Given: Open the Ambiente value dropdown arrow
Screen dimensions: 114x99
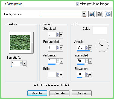Looking at the screenshot, I should [x=61, y=61].
